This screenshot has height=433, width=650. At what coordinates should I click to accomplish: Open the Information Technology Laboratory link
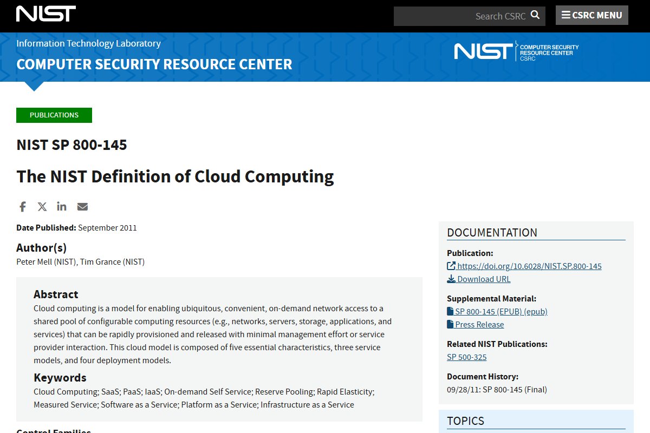point(88,43)
